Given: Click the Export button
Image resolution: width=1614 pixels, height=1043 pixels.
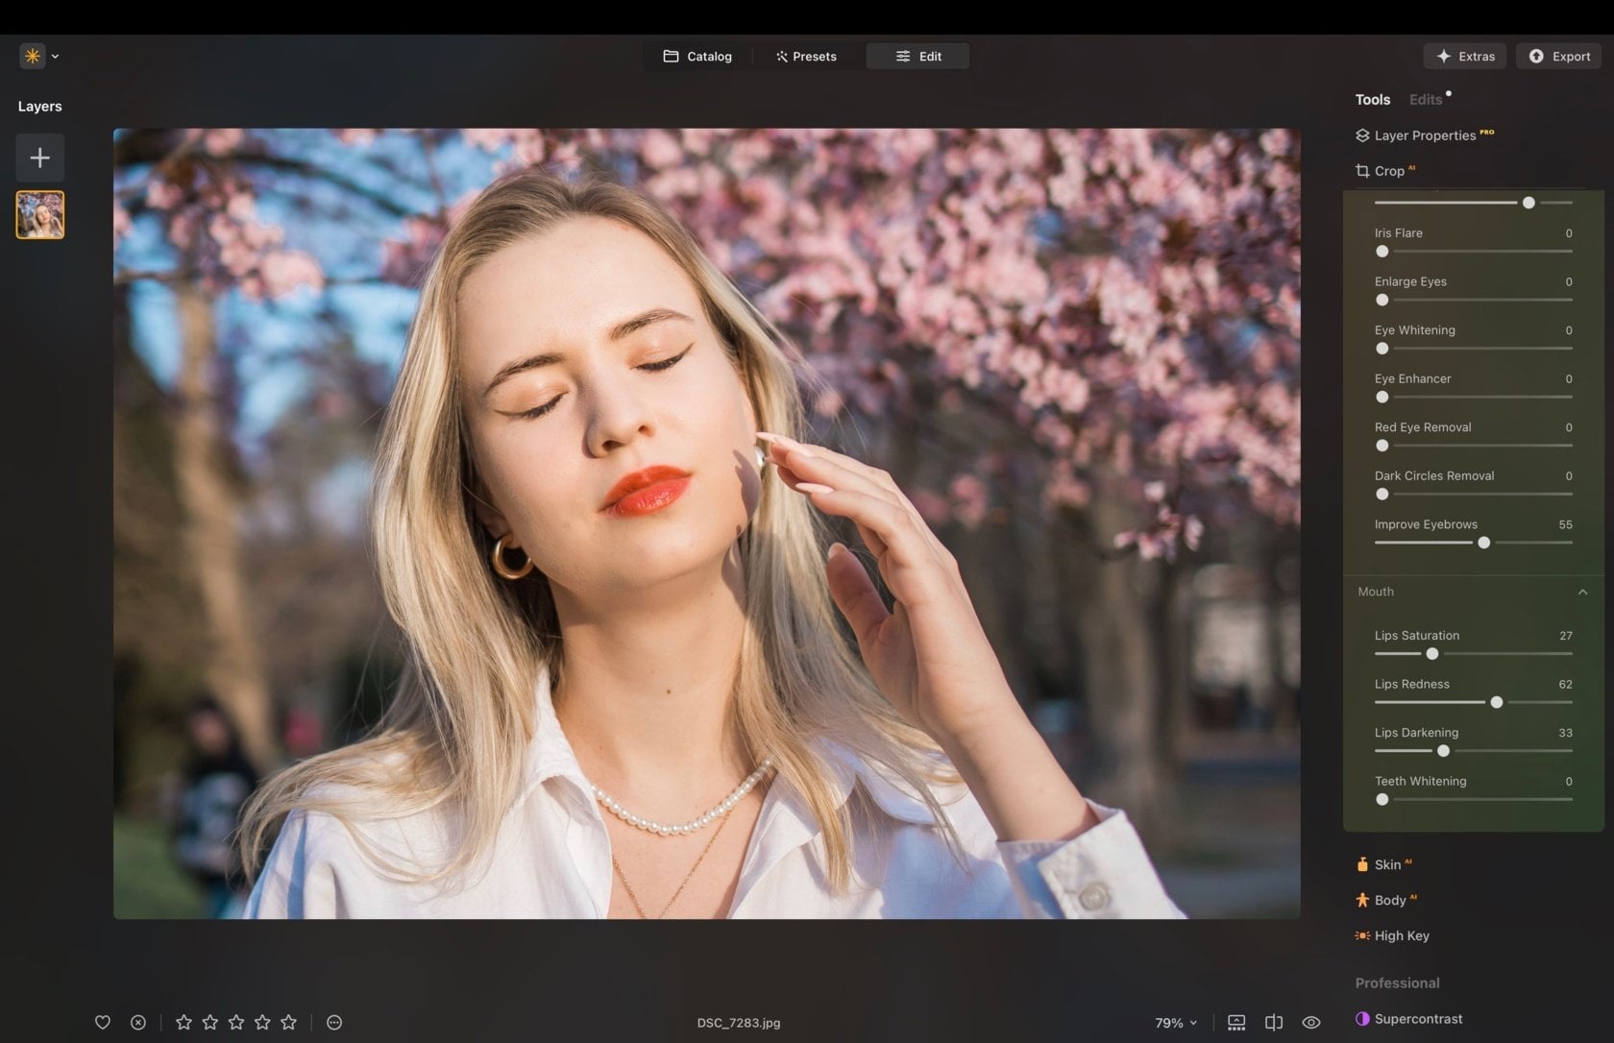Looking at the screenshot, I should click(1558, 56).
